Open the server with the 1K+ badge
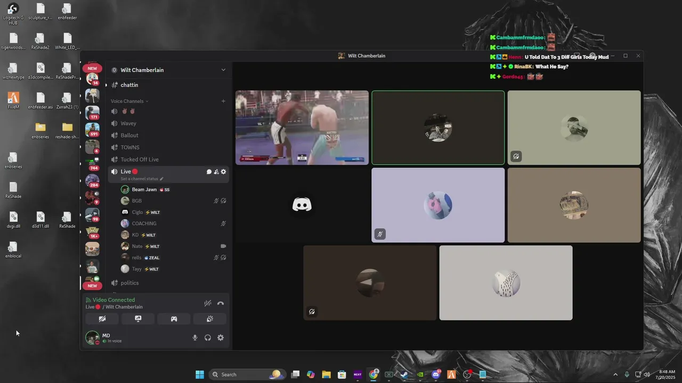682x383 pixels. point(92,232)
